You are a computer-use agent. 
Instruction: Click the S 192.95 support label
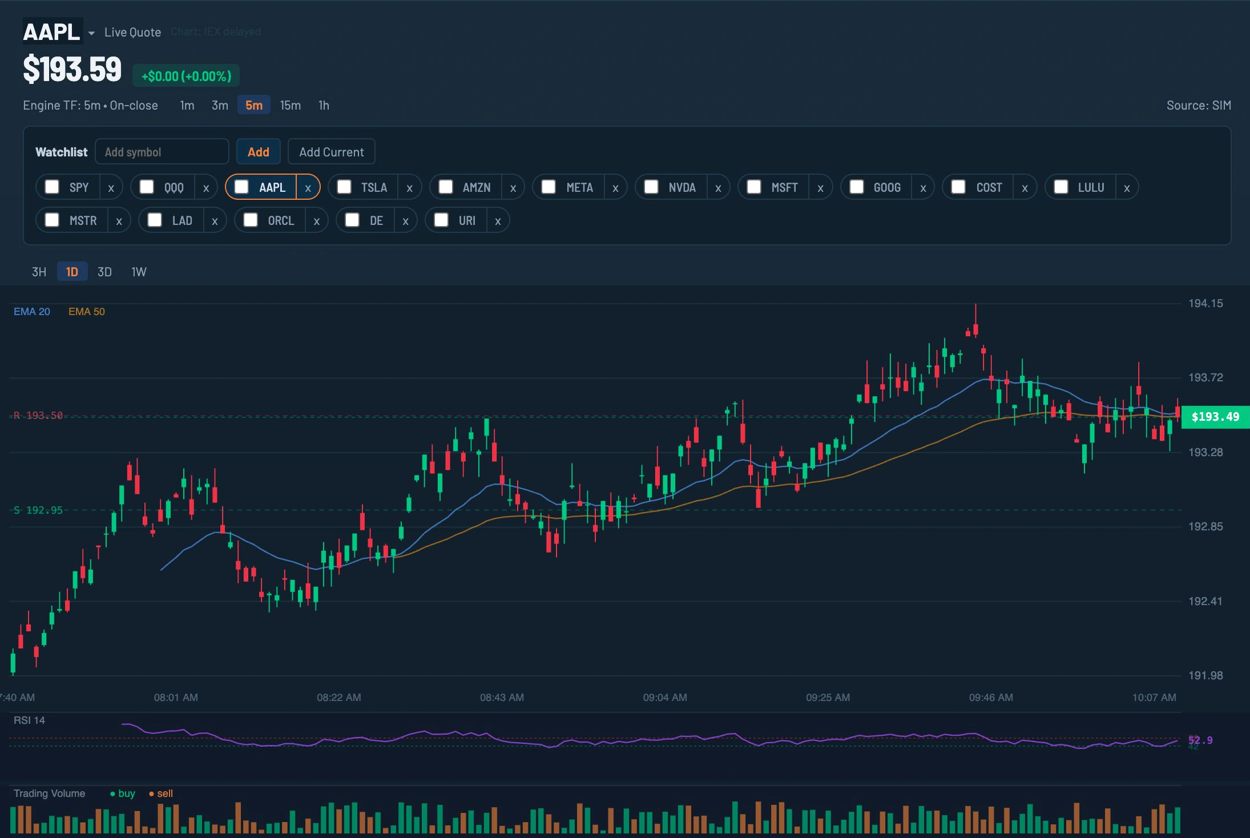38,510
